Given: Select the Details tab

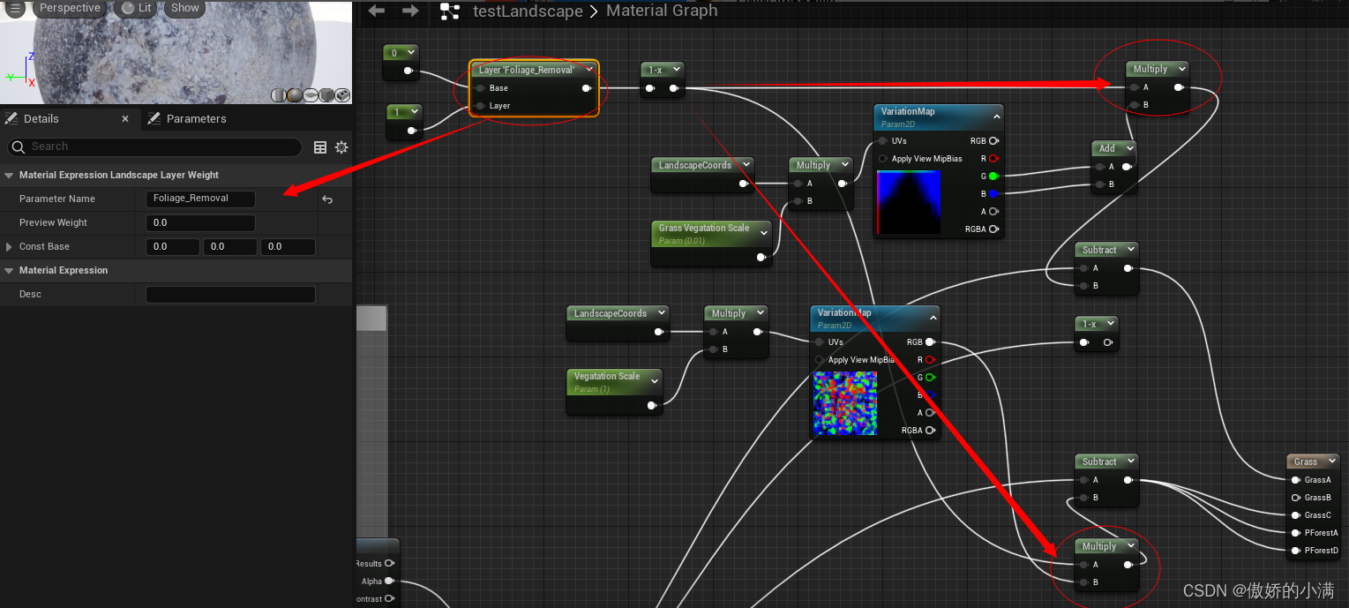Looking at the screenshot, I should tap(41, 118).
